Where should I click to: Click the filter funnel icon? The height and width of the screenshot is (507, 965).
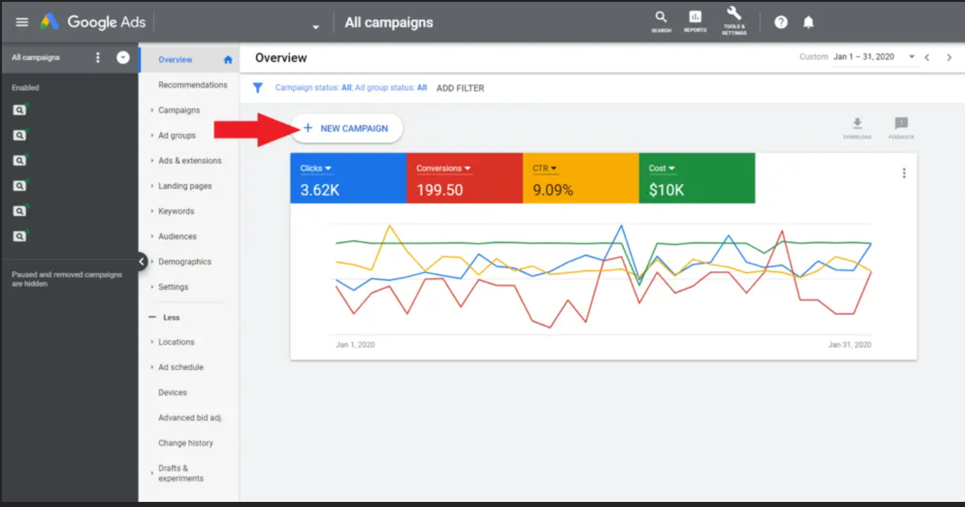(x=258, y=88)
